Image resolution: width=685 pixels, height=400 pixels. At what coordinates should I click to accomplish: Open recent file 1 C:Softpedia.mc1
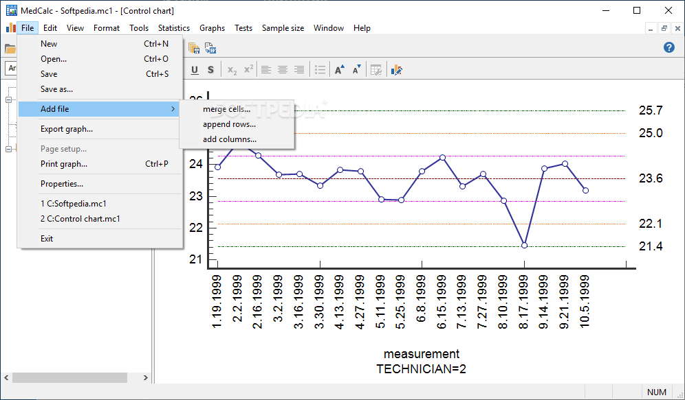pos(100,204)
